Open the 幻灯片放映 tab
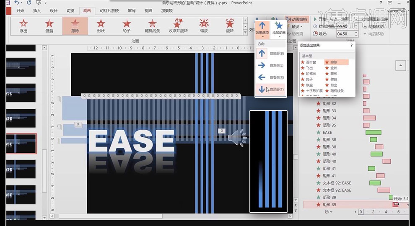The height and width of the screenshot is (226, 415). pyautogui.click(x=109, y=10)
